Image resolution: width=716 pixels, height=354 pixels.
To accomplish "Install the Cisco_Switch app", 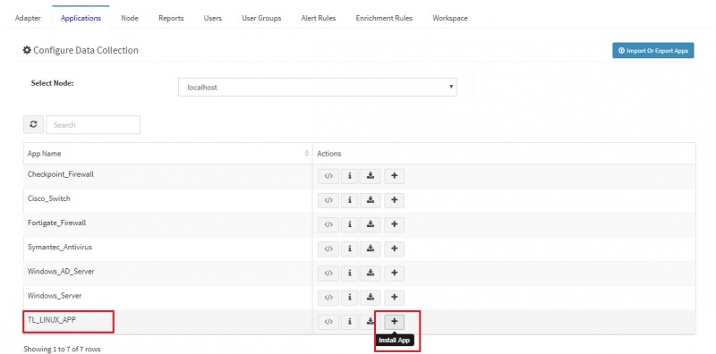I will click(x=395, y=200).
